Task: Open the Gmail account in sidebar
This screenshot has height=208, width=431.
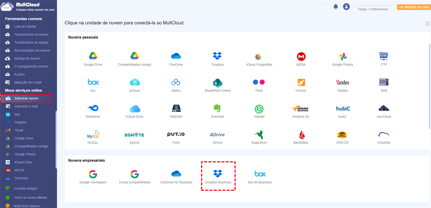Action: pyautogui.click(x=19, y=130)
